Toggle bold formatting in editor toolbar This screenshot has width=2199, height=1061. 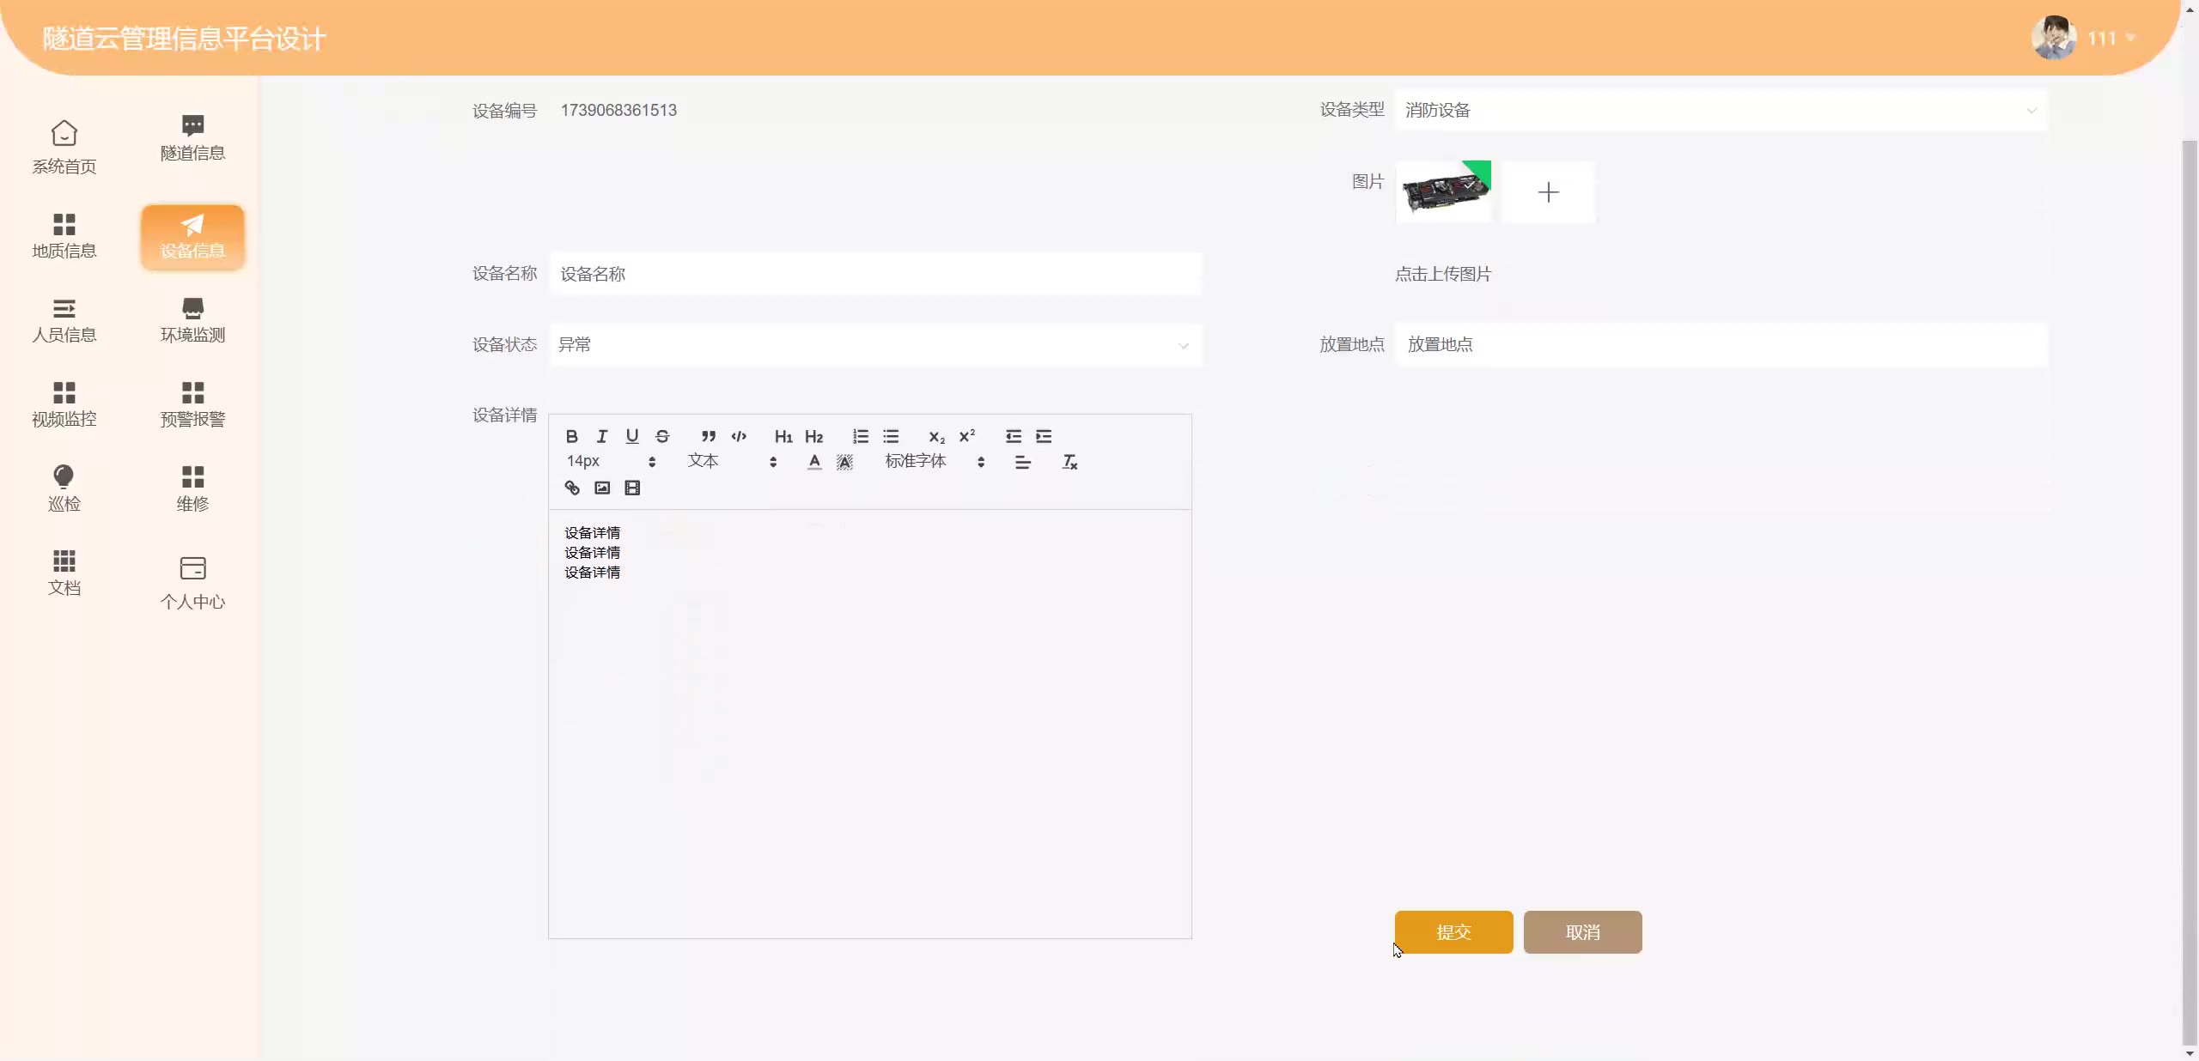tap(571, 436)
